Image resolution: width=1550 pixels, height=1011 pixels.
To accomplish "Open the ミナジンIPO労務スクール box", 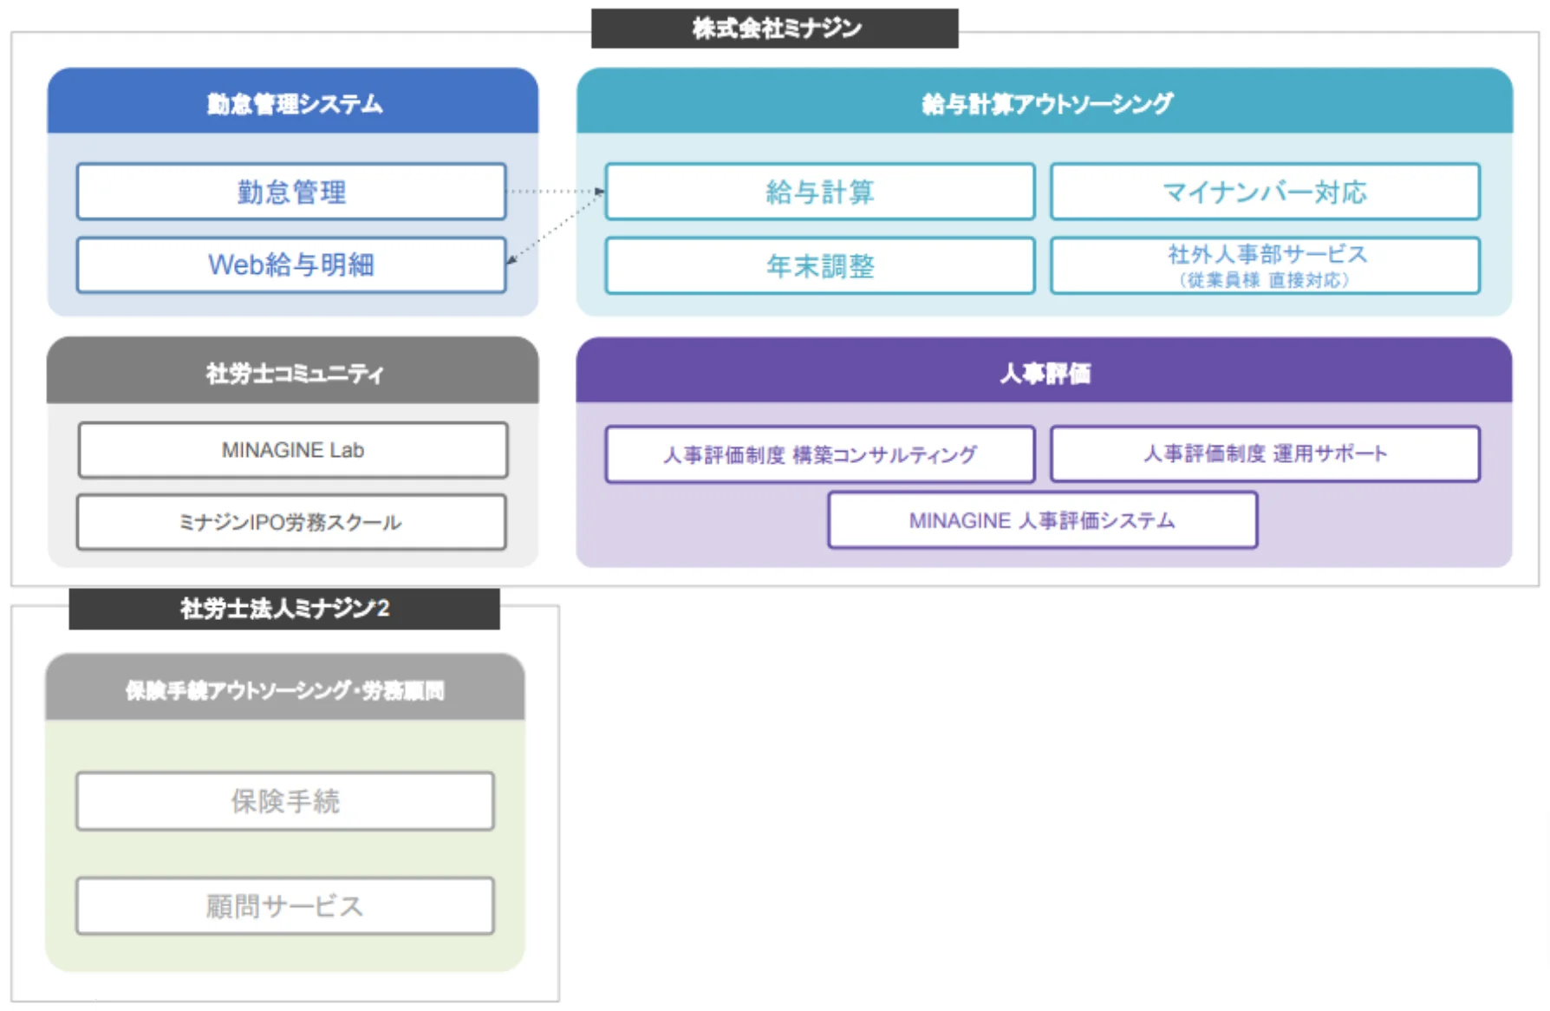I will tap(291, 522).
